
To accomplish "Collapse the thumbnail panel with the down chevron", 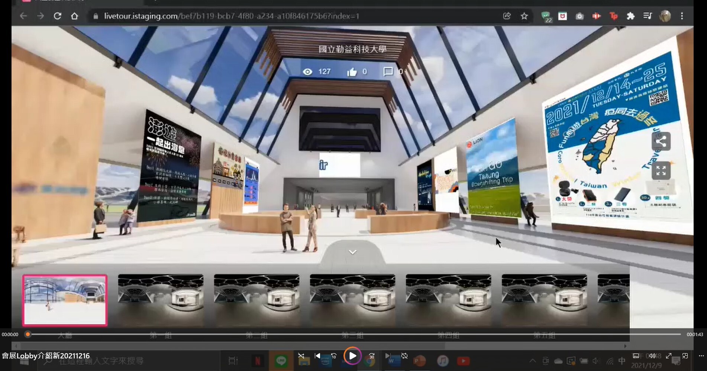I will 353,252.
